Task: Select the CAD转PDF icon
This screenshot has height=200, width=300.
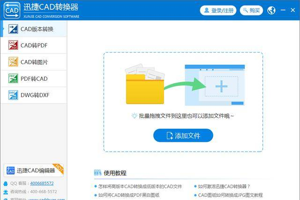Action: pyautogui.click(x=13, y=45)
